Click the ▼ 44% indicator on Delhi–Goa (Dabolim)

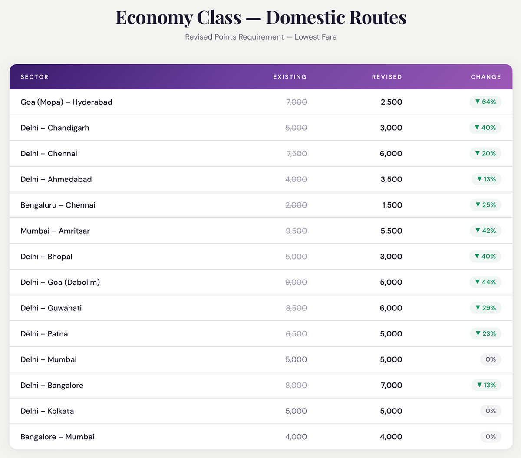tap(485, 282)
